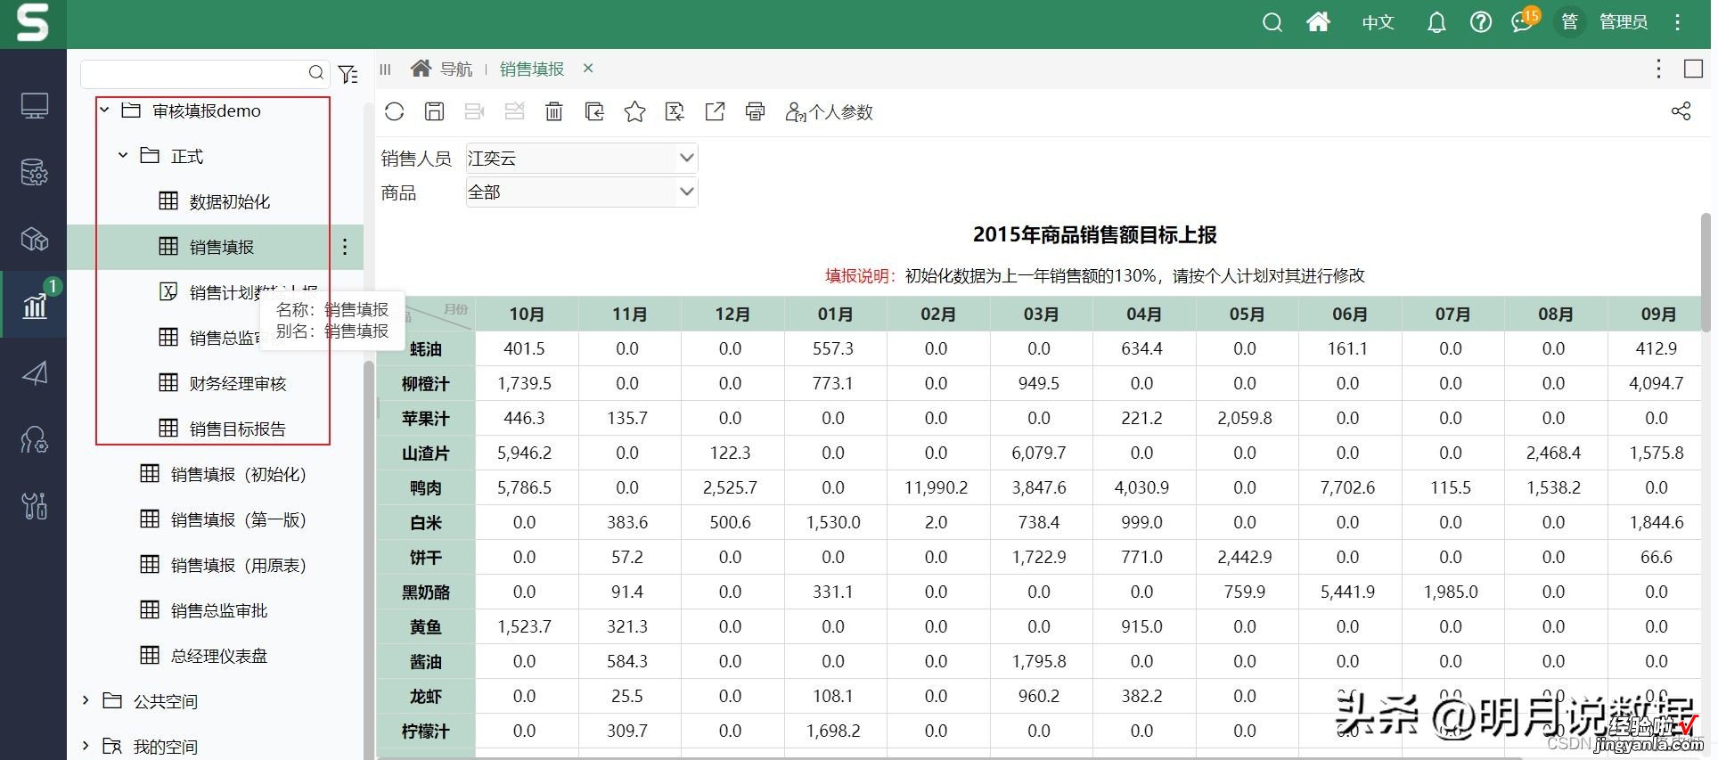Open help question mark icon

1480,22
